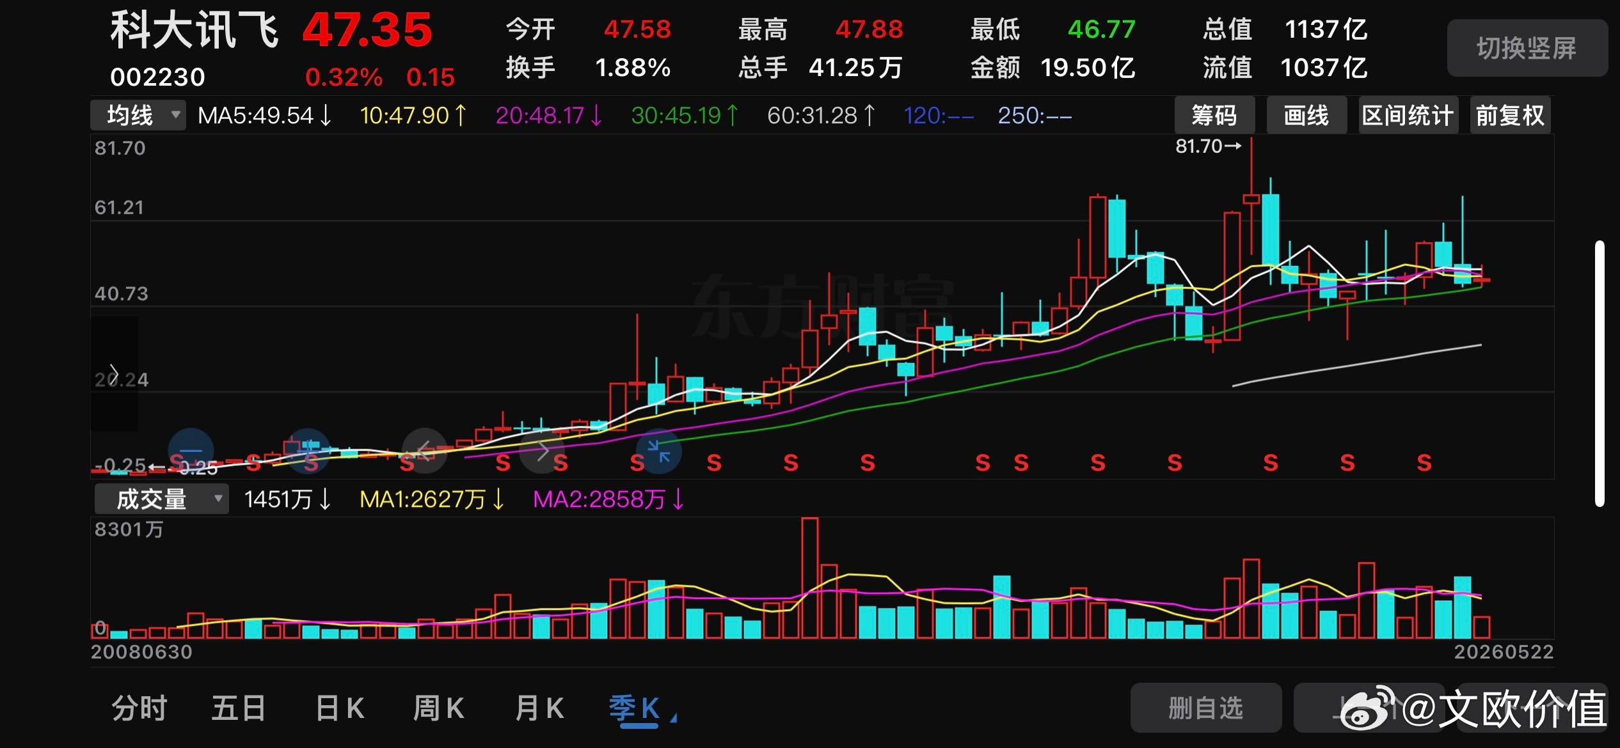Open the 季K period options triangle
1620x748 pixels.
[x=674, y=719]
